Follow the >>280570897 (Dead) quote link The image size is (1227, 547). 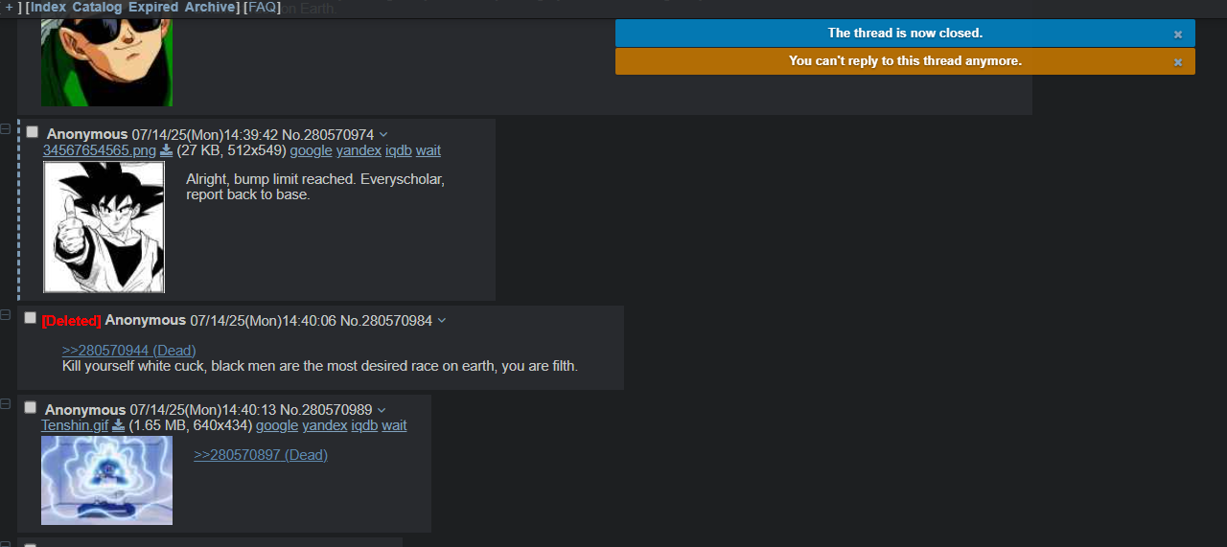point(261,455)
